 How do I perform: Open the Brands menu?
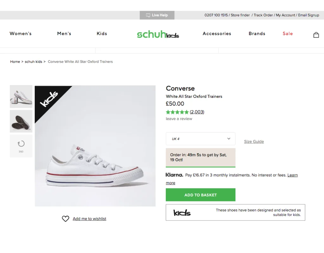pyautogui.click(x=257, y=34)
